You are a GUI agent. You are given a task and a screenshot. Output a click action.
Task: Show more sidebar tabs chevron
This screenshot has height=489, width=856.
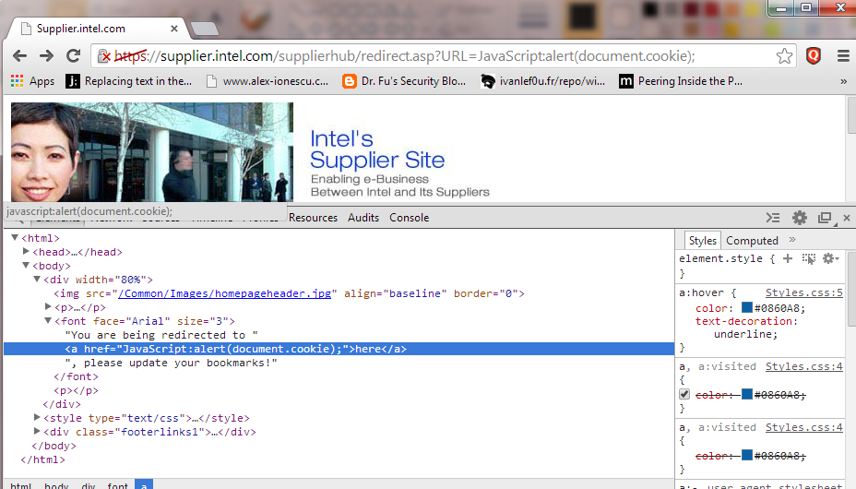pyautogui.click(x=792, y=240)
